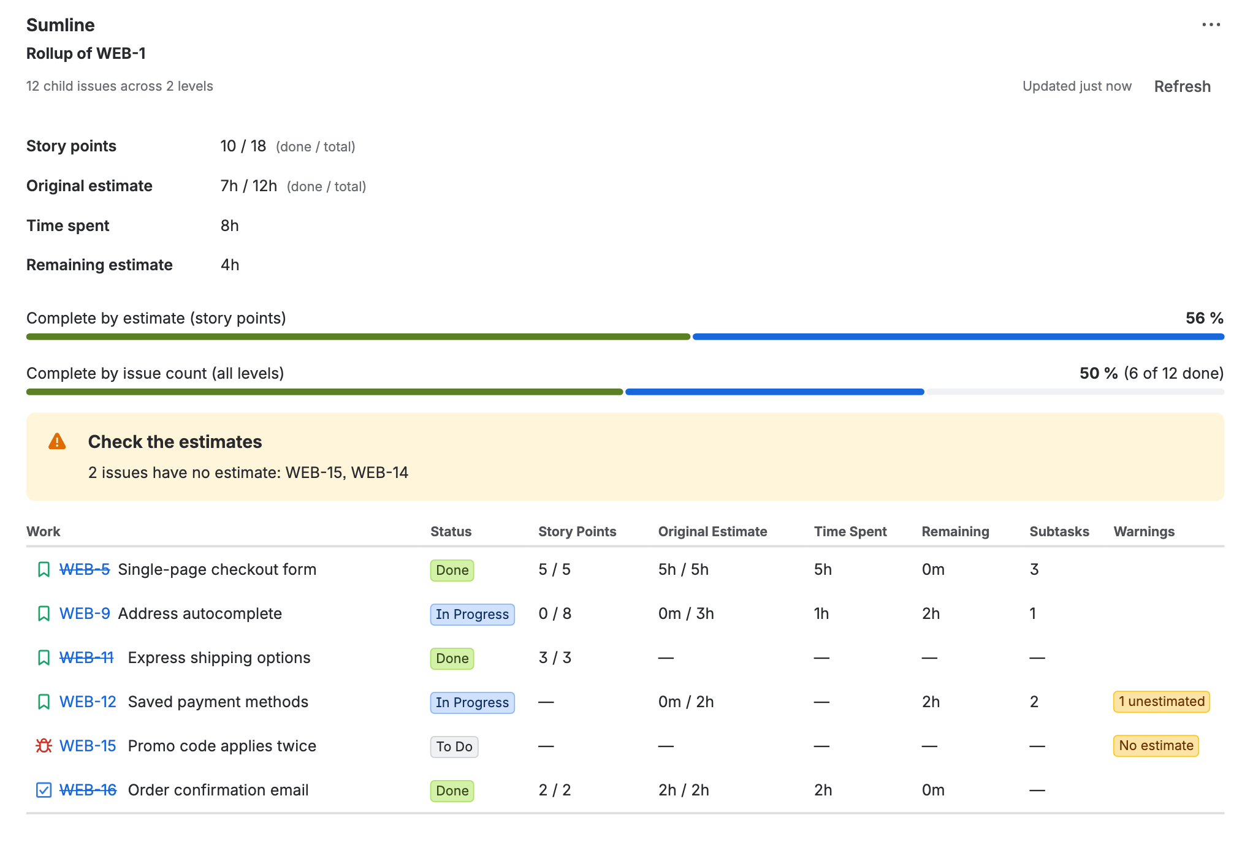Screen dimensions: 1242x842
Task: Click 'Address autocomplete' title
Action: click(200, 613)
